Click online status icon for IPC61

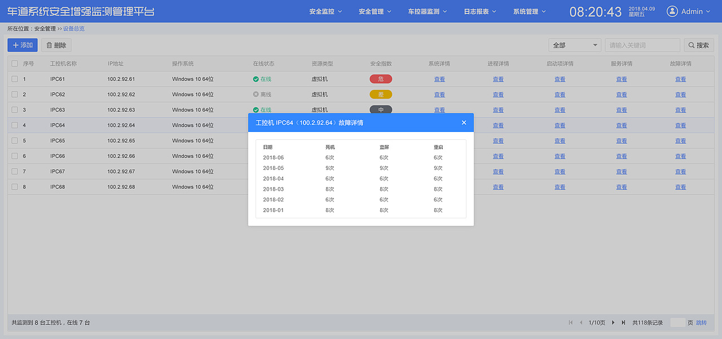[256, 79]
